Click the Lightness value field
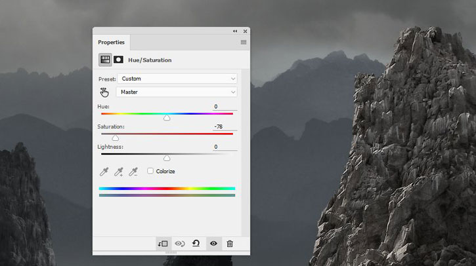Image resolution: width=476 pixels, height=266 pixels. [x=225, y=147]
